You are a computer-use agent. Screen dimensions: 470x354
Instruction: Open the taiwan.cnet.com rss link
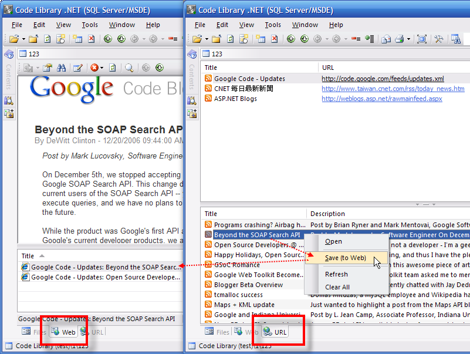pos(393,89)
